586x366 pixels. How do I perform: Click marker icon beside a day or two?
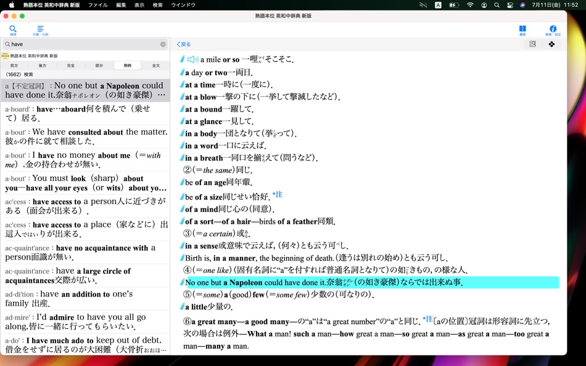(182, 72)
